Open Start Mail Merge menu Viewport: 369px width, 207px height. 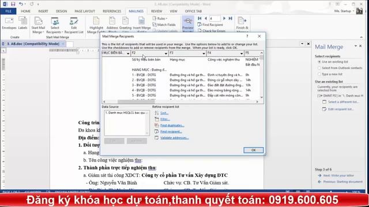[38, 25]
